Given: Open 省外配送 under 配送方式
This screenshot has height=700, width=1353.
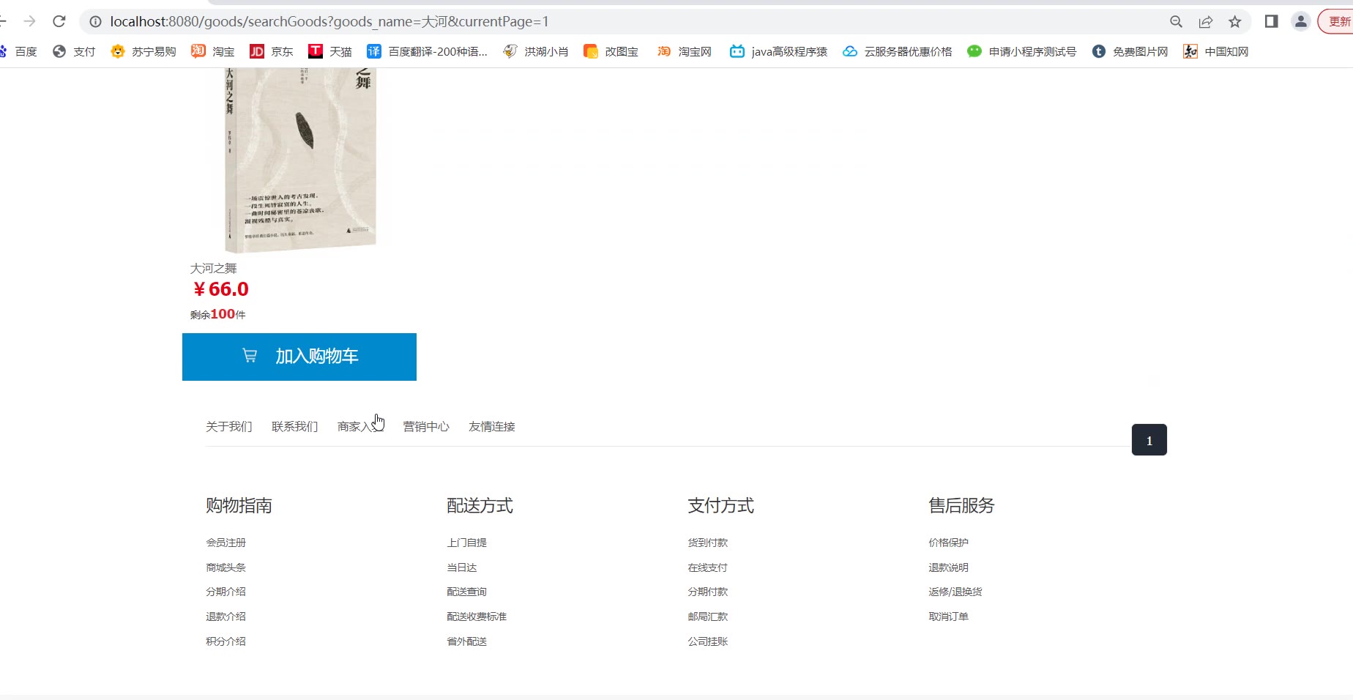Looking at the screenshot, I should [467, 641].
